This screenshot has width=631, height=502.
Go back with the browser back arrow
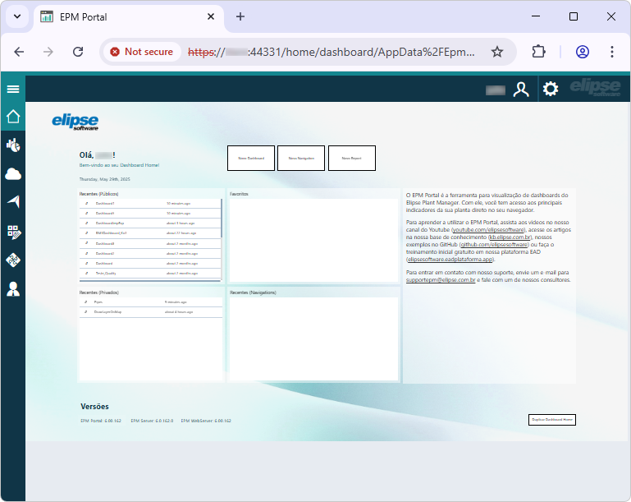coord(19,52)
